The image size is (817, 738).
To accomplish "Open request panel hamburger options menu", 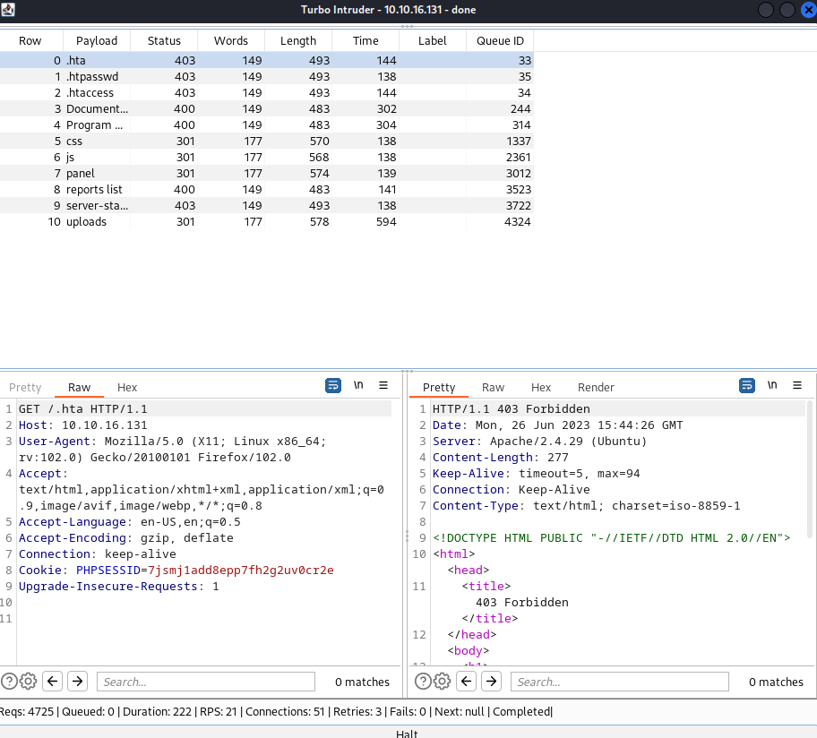I will point(383,386).
